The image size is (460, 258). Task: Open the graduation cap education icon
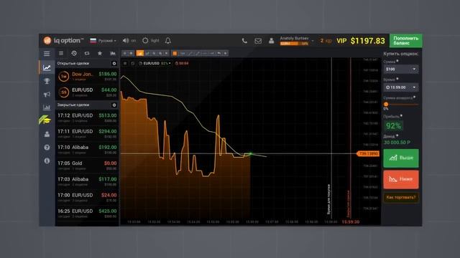pos(45,120)
